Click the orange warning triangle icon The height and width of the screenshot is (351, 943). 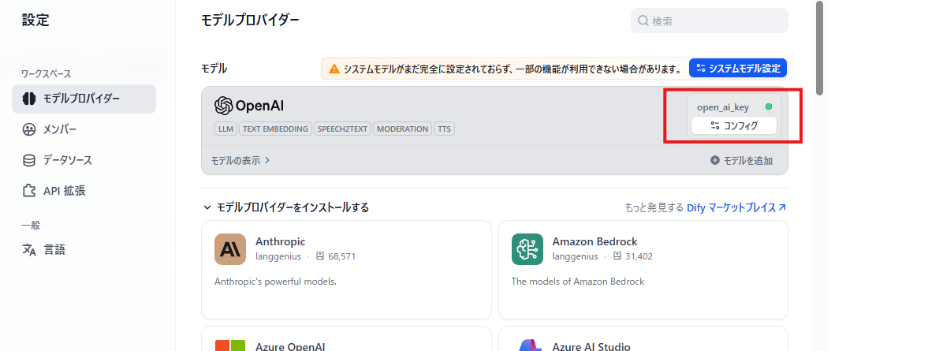[x=334, y=69]
